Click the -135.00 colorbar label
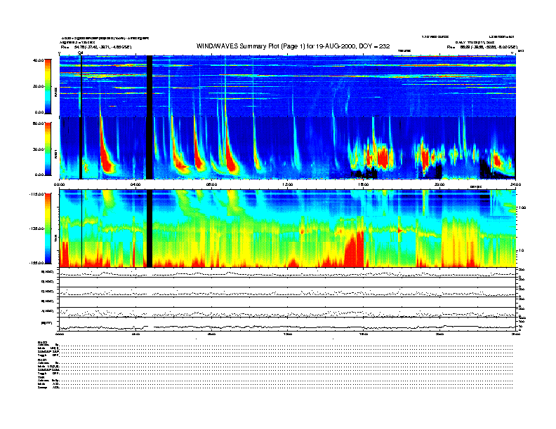Viewport: 556px width, 429px height. (37, 229)
